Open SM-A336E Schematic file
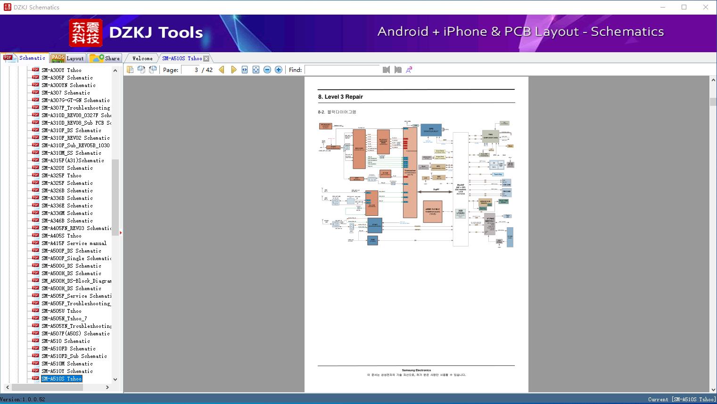The height and width of the screenshot is (404, 717). 67,206
